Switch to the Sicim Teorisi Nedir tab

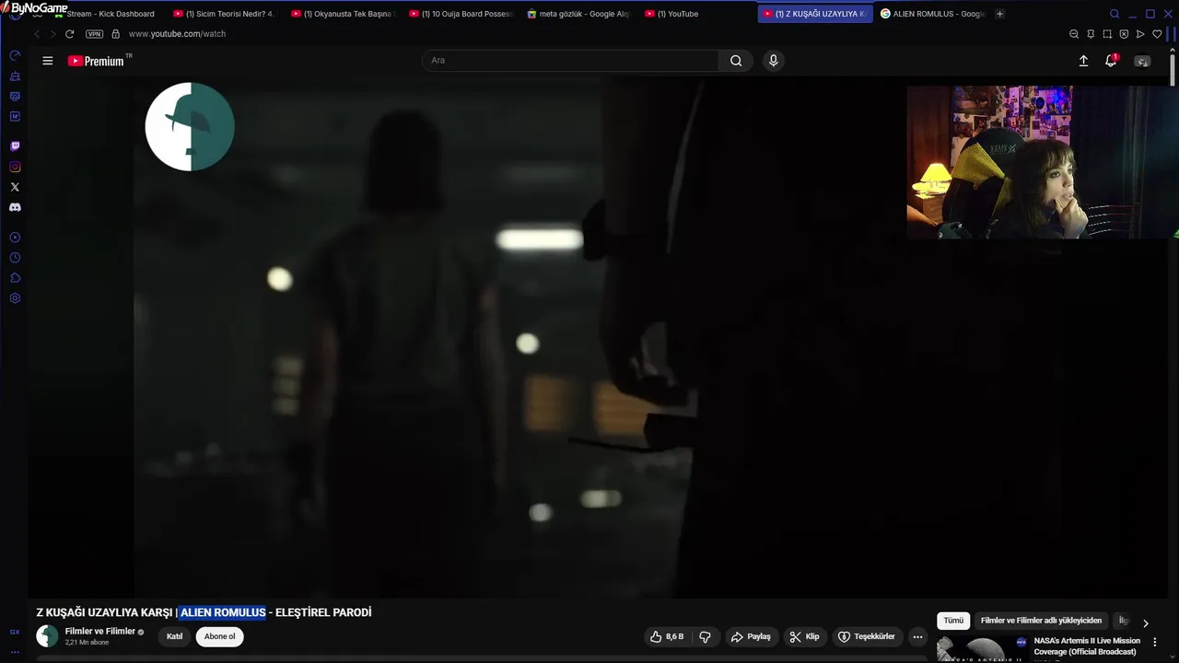click(223, 14)
